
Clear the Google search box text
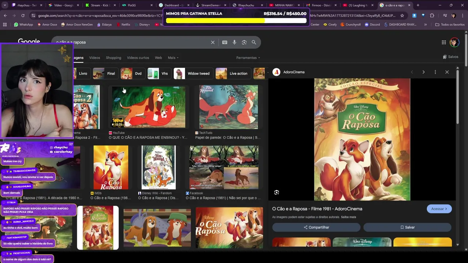pos(212,42)
